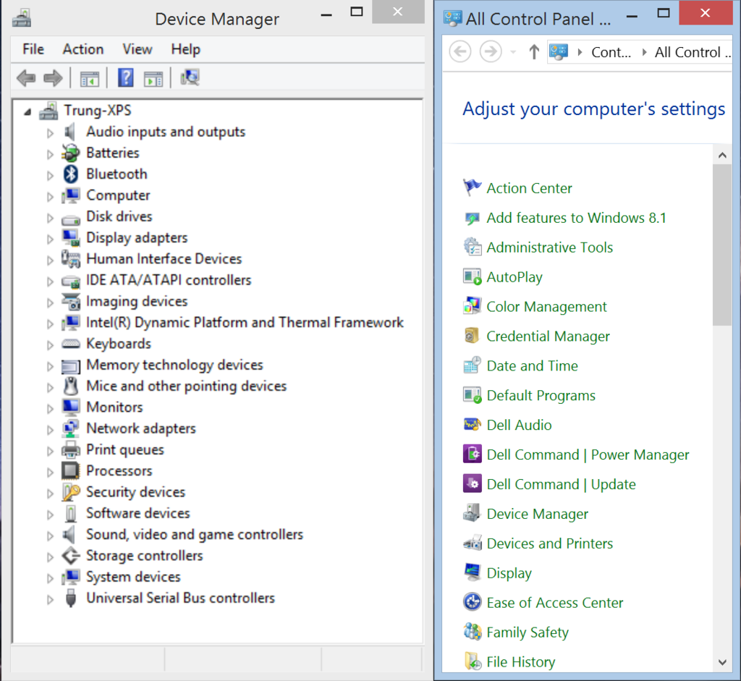Open Devices and Printers link
This screenshot has width=741, height=681.
point(550,543)
